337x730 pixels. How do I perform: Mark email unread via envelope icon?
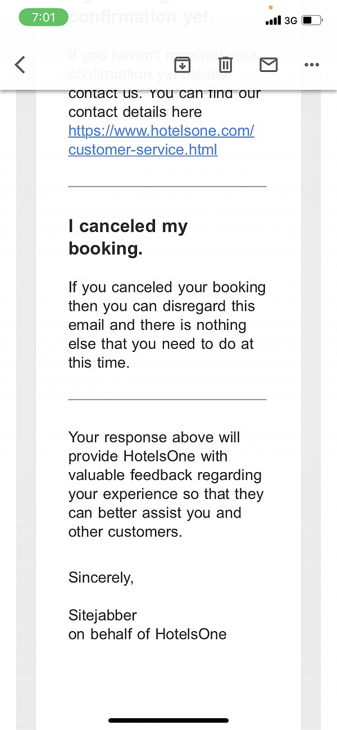click(x=268, y=65)
